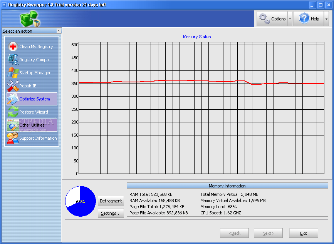Click the Defragment button
334x244 pixels.
click(111, 201)
